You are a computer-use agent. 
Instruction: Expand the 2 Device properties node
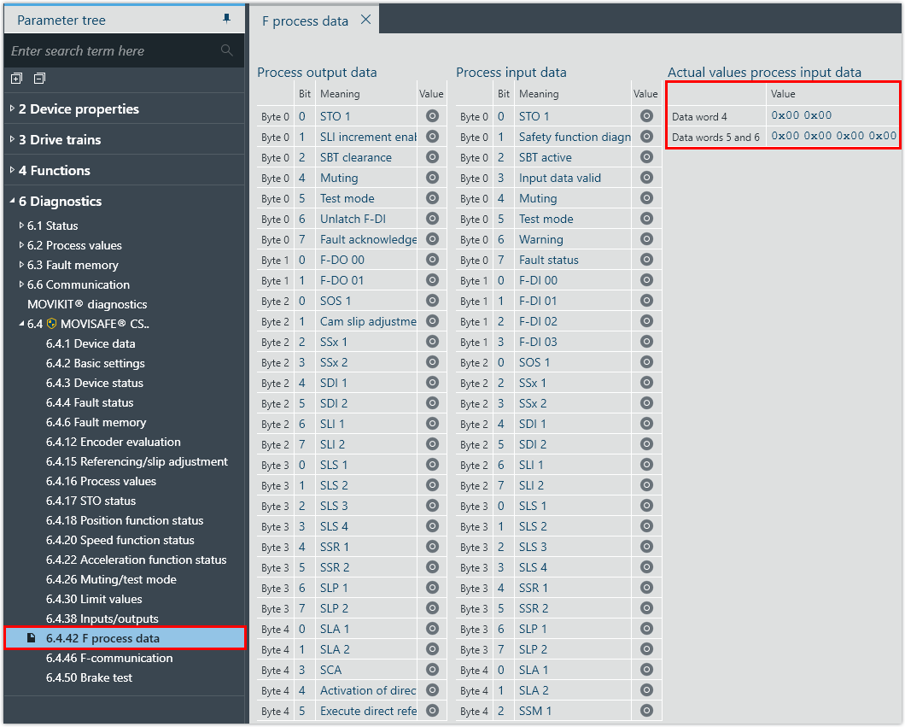(12, 108)
